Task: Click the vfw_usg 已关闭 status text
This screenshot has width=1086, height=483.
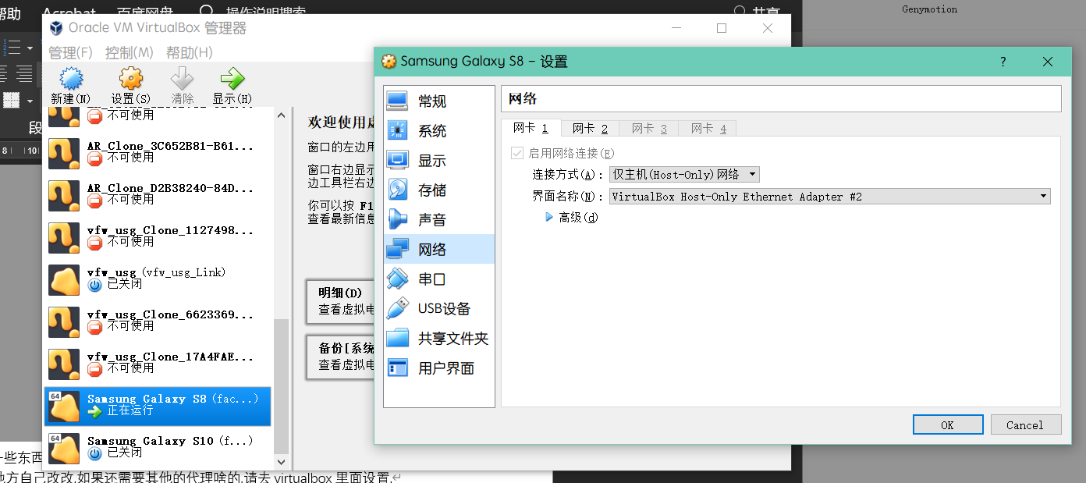Action: point(125,284)
